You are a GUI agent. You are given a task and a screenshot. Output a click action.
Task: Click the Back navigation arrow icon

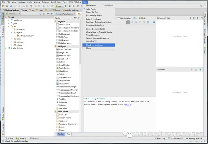tap(44, 6)
